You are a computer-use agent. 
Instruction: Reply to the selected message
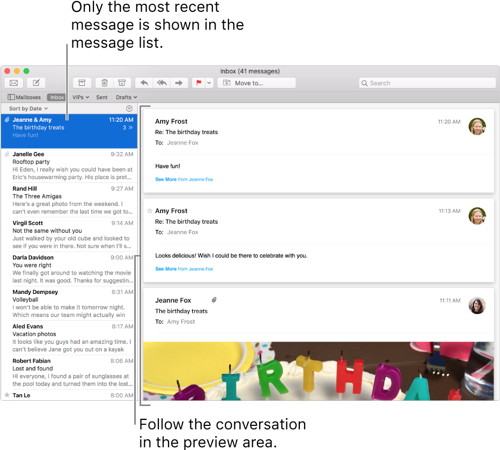tap(144, 83)
